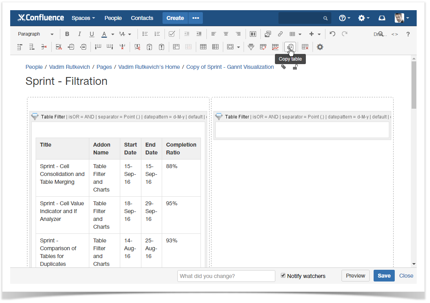Open Contacts in the header
The image size is (430, 303).
142,18
